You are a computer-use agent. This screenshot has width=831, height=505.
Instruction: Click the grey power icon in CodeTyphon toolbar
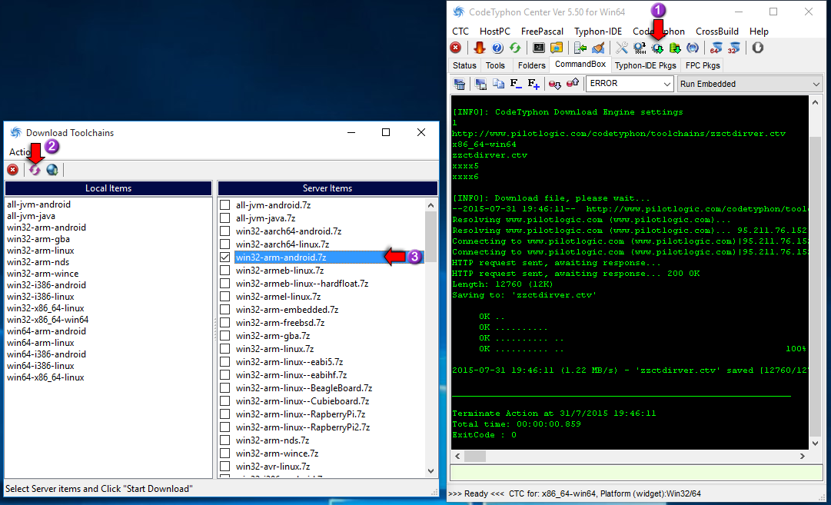tap(758, 48)
